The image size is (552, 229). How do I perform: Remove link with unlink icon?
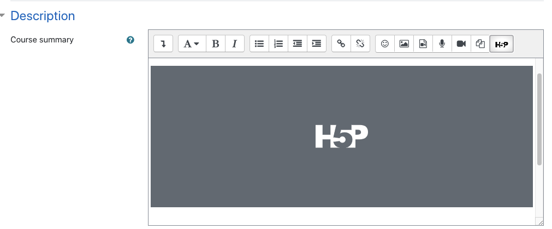[360, 44]
